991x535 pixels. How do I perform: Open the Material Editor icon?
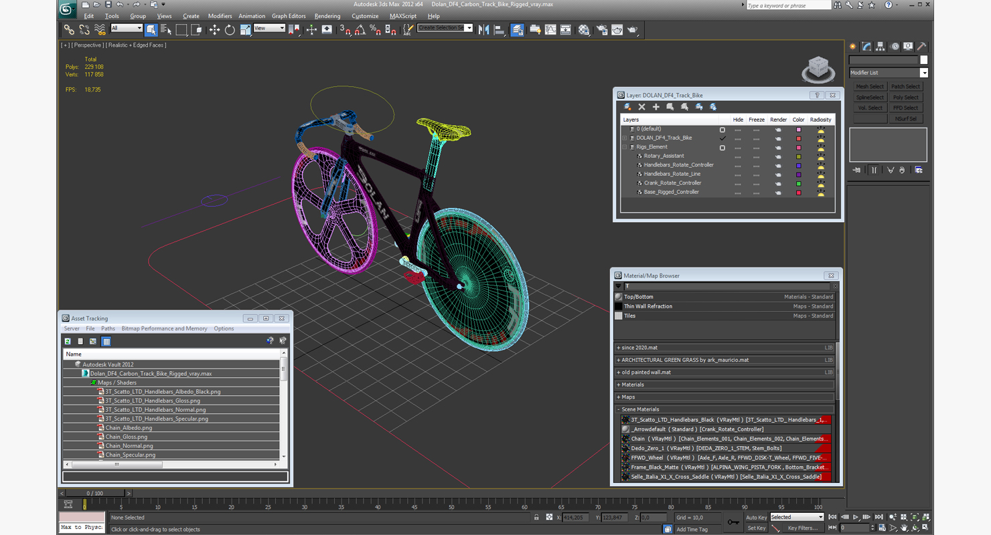(x=584, y=29)
